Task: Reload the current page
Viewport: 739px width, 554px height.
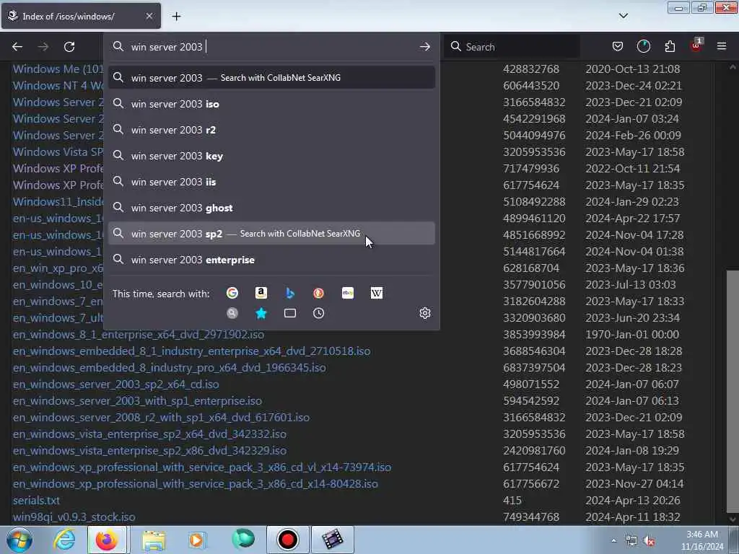Action: [69, 47]
